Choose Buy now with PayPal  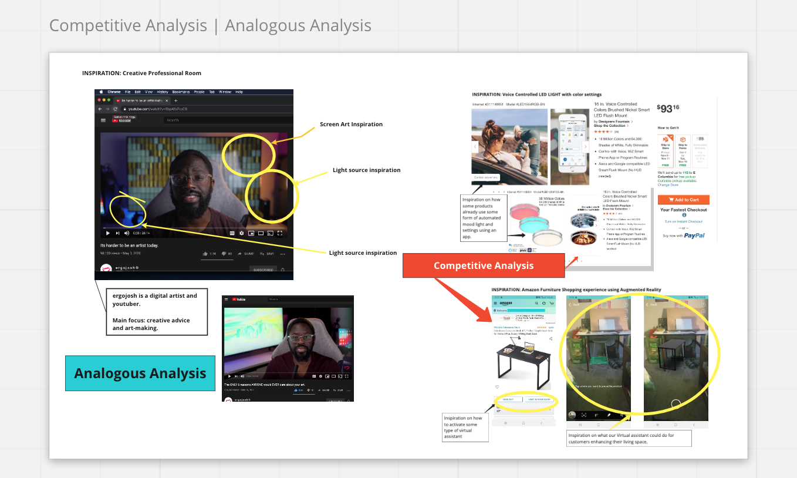pos(684,235)
